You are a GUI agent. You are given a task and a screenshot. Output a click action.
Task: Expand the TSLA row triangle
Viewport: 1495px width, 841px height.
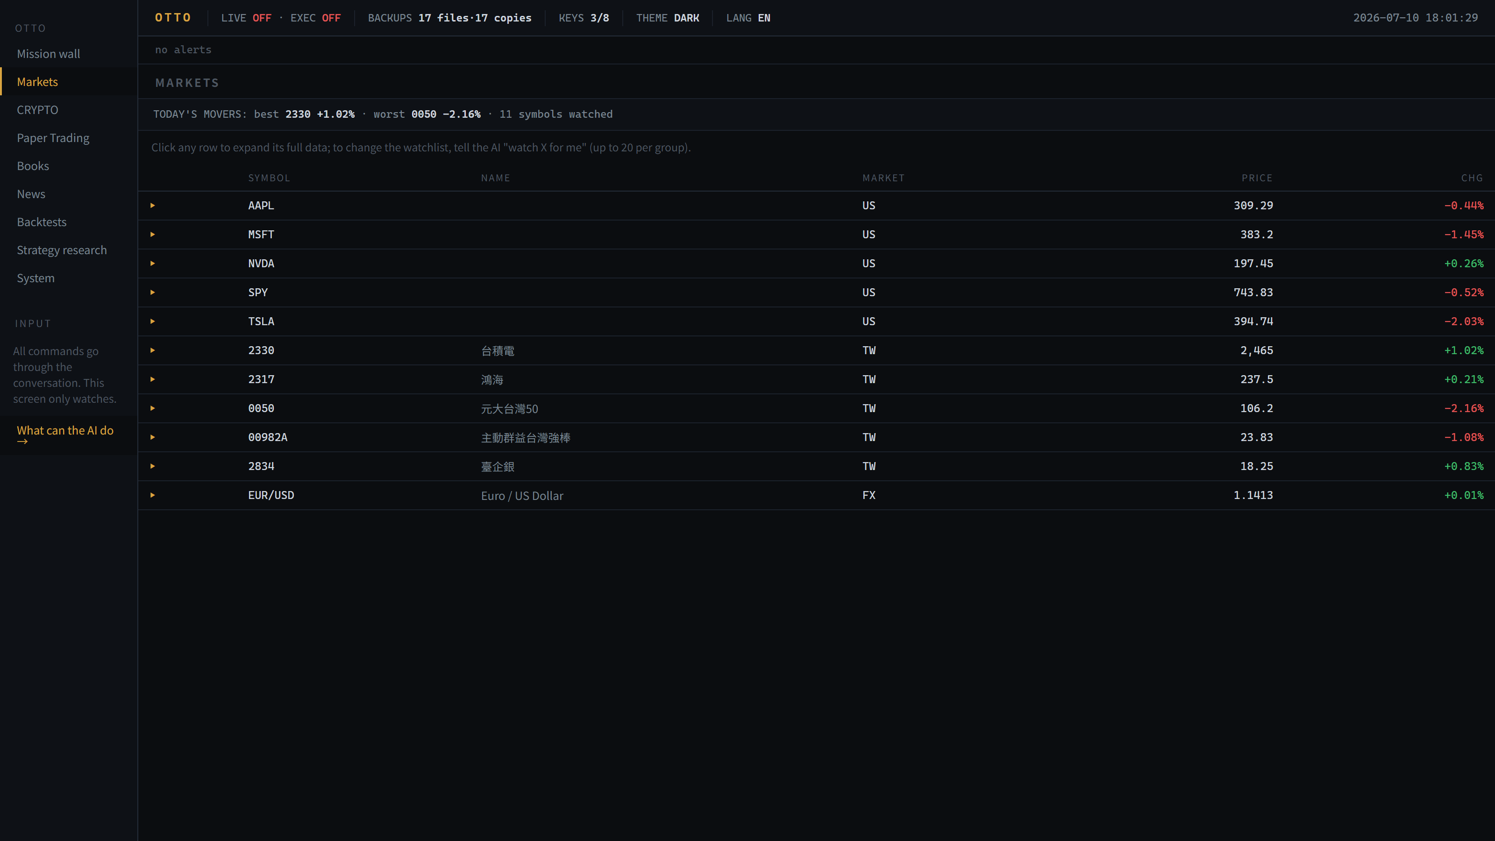coord(153,321)
